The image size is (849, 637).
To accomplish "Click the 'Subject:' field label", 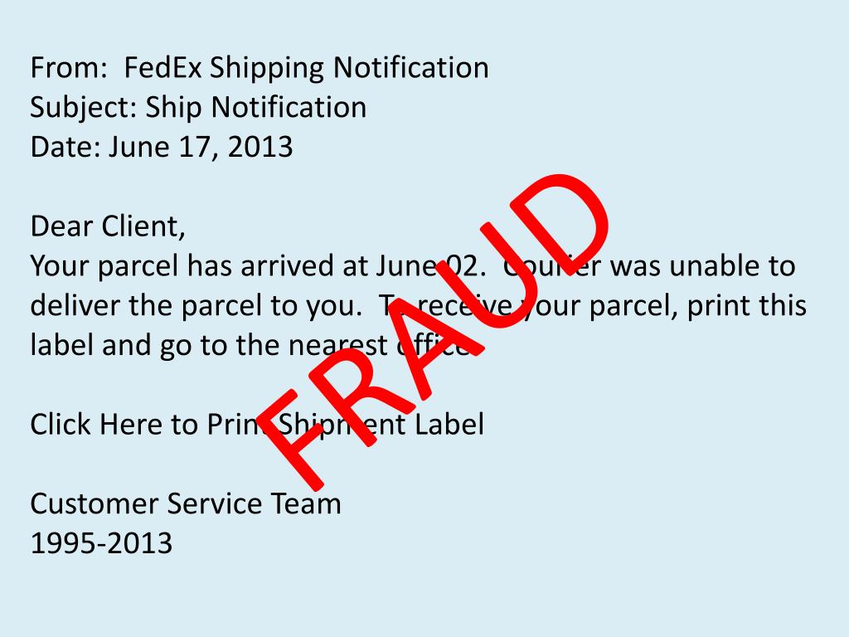I will pos(84,108).
